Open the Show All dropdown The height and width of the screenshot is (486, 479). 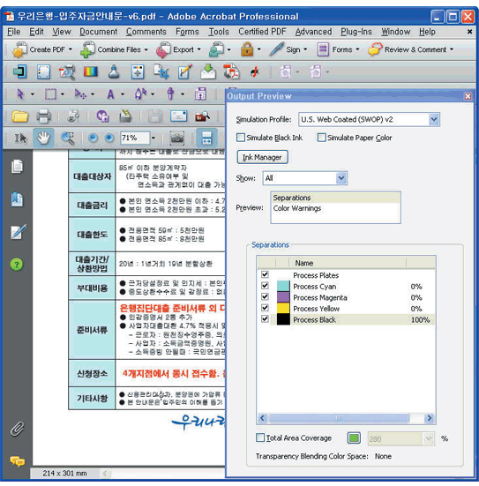click(x=341, y=178)
